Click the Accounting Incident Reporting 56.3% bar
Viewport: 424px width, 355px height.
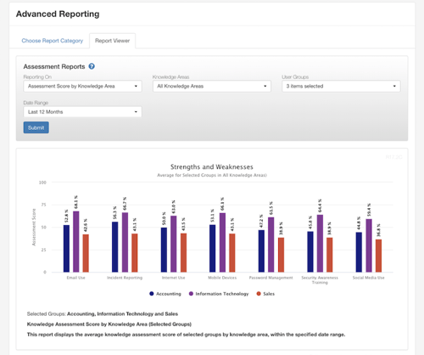pos(115,247)
